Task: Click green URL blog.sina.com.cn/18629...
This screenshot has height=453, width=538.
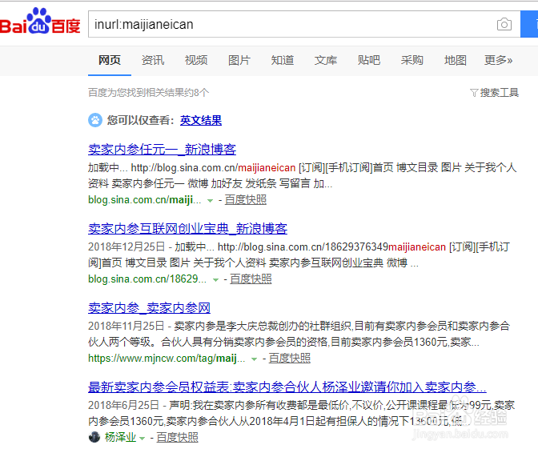Action: click(x=147, y=279)
